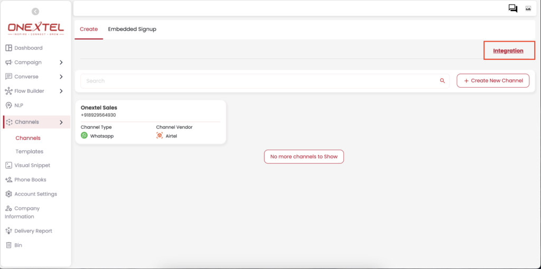The width and height of the screenshot is (541, 269).
Task: Click the phone number +918929564930
Action: click(x=98, y=115)
